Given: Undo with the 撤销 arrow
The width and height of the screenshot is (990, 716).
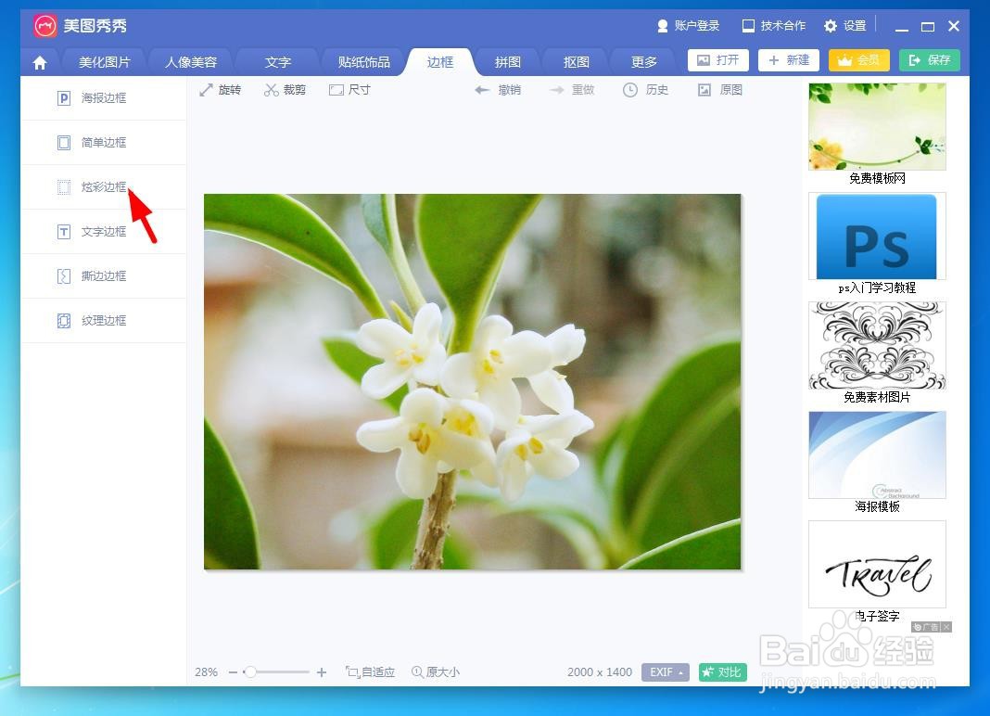Looking at the screenshot, I should pyautogui.click(x=498, y=90).
